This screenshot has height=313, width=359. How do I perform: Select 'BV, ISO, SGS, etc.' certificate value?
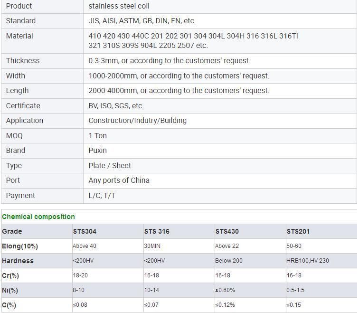point(116,106)
